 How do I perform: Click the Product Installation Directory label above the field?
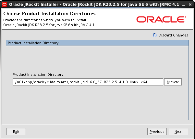(38, 74)
